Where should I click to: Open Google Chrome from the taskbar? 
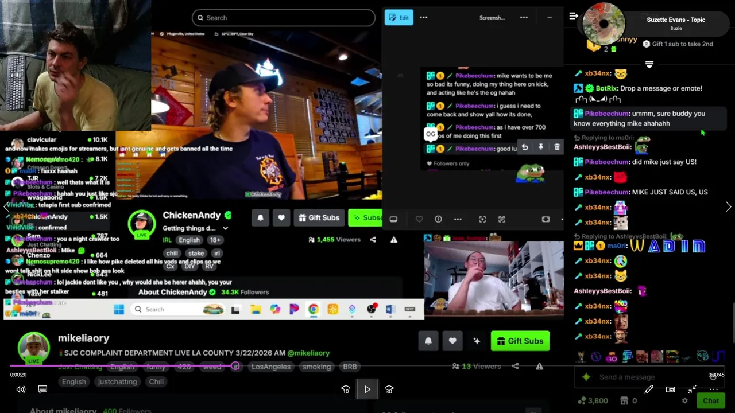(314, 309)
